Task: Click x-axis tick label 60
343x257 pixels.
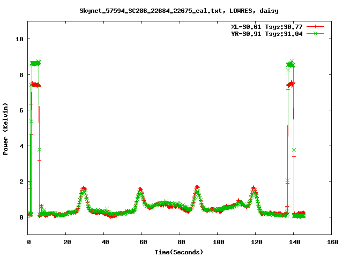Action: tap(143, 242)
